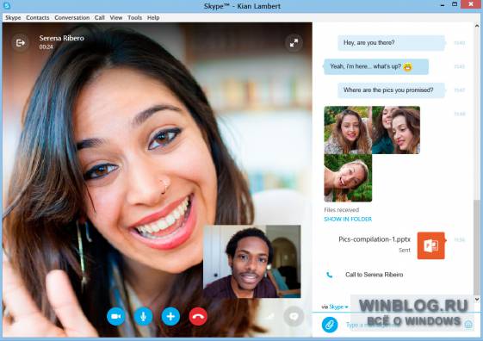Open the Contacts menu
Viewport: 483px width, 341px height.
coord(38,18)
